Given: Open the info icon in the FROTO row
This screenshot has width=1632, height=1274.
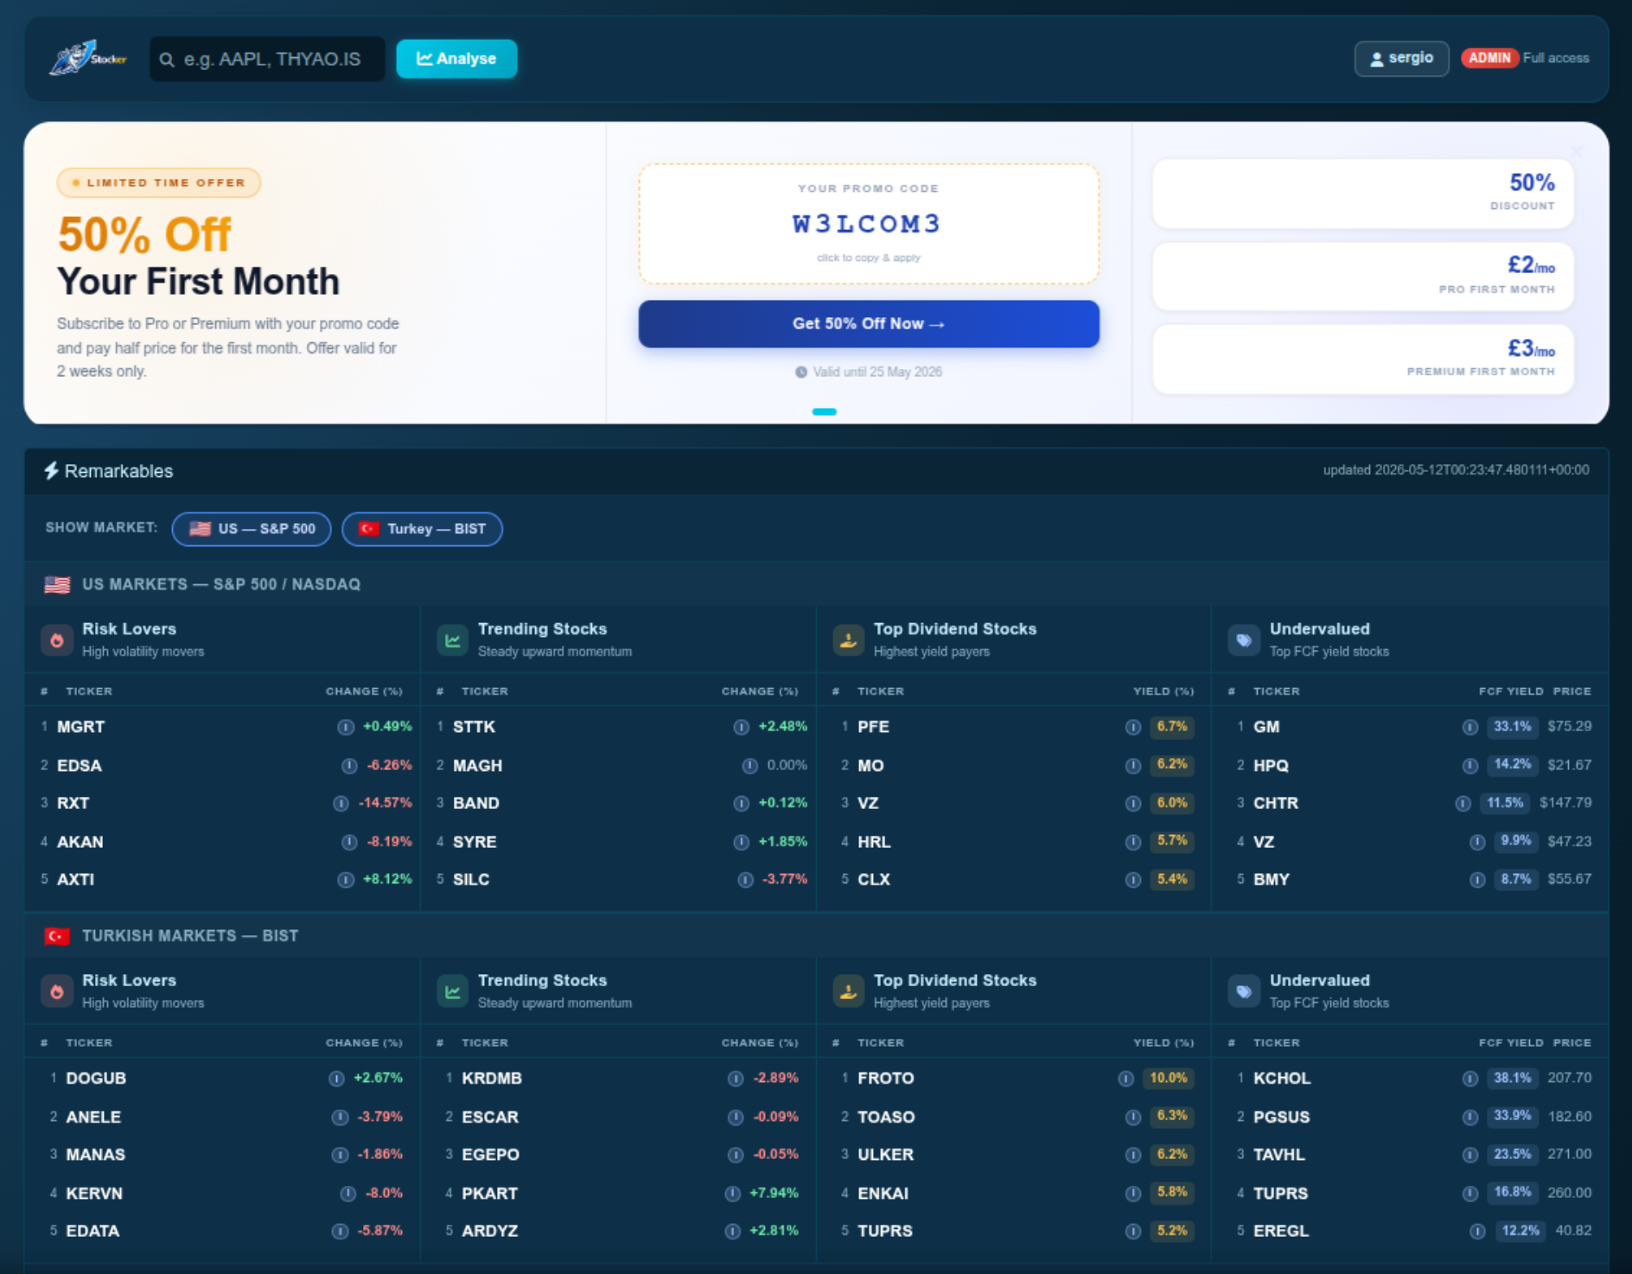Looking at the screenshot, I should pyautogui.click(x=1126, y=1079).
